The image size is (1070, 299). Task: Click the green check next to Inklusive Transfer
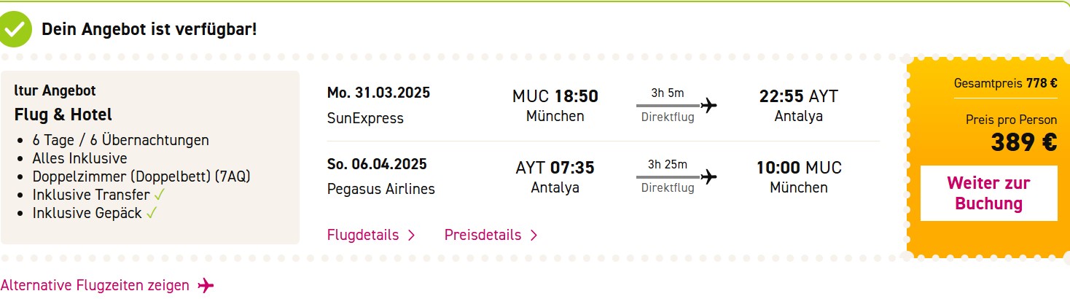point(160,195)
